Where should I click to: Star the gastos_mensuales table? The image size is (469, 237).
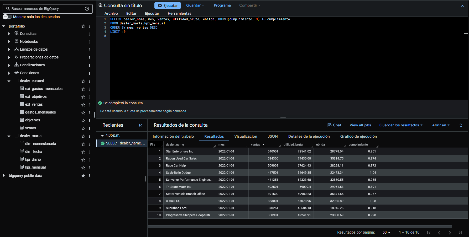[x=83, y=113]
